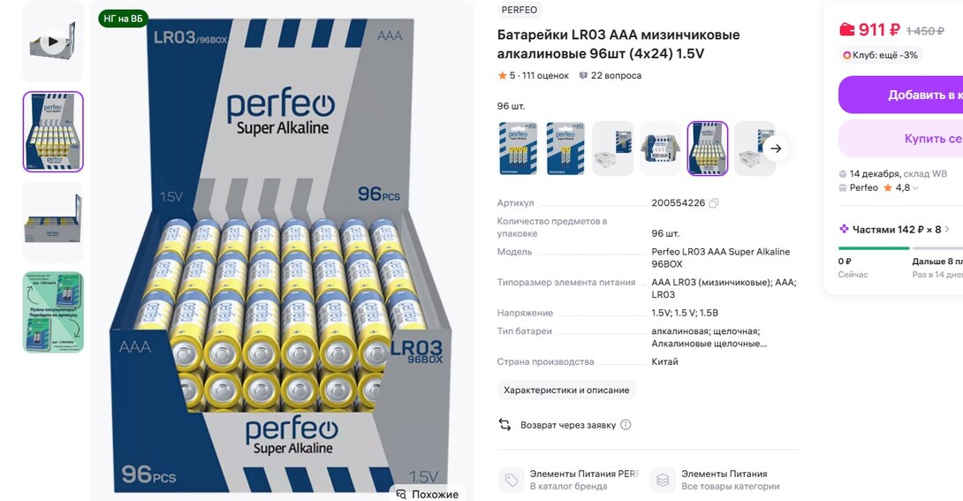Open the PERFEO brand label
The height and width of the screenshot is (501, 963).
[x=519, y=10]
